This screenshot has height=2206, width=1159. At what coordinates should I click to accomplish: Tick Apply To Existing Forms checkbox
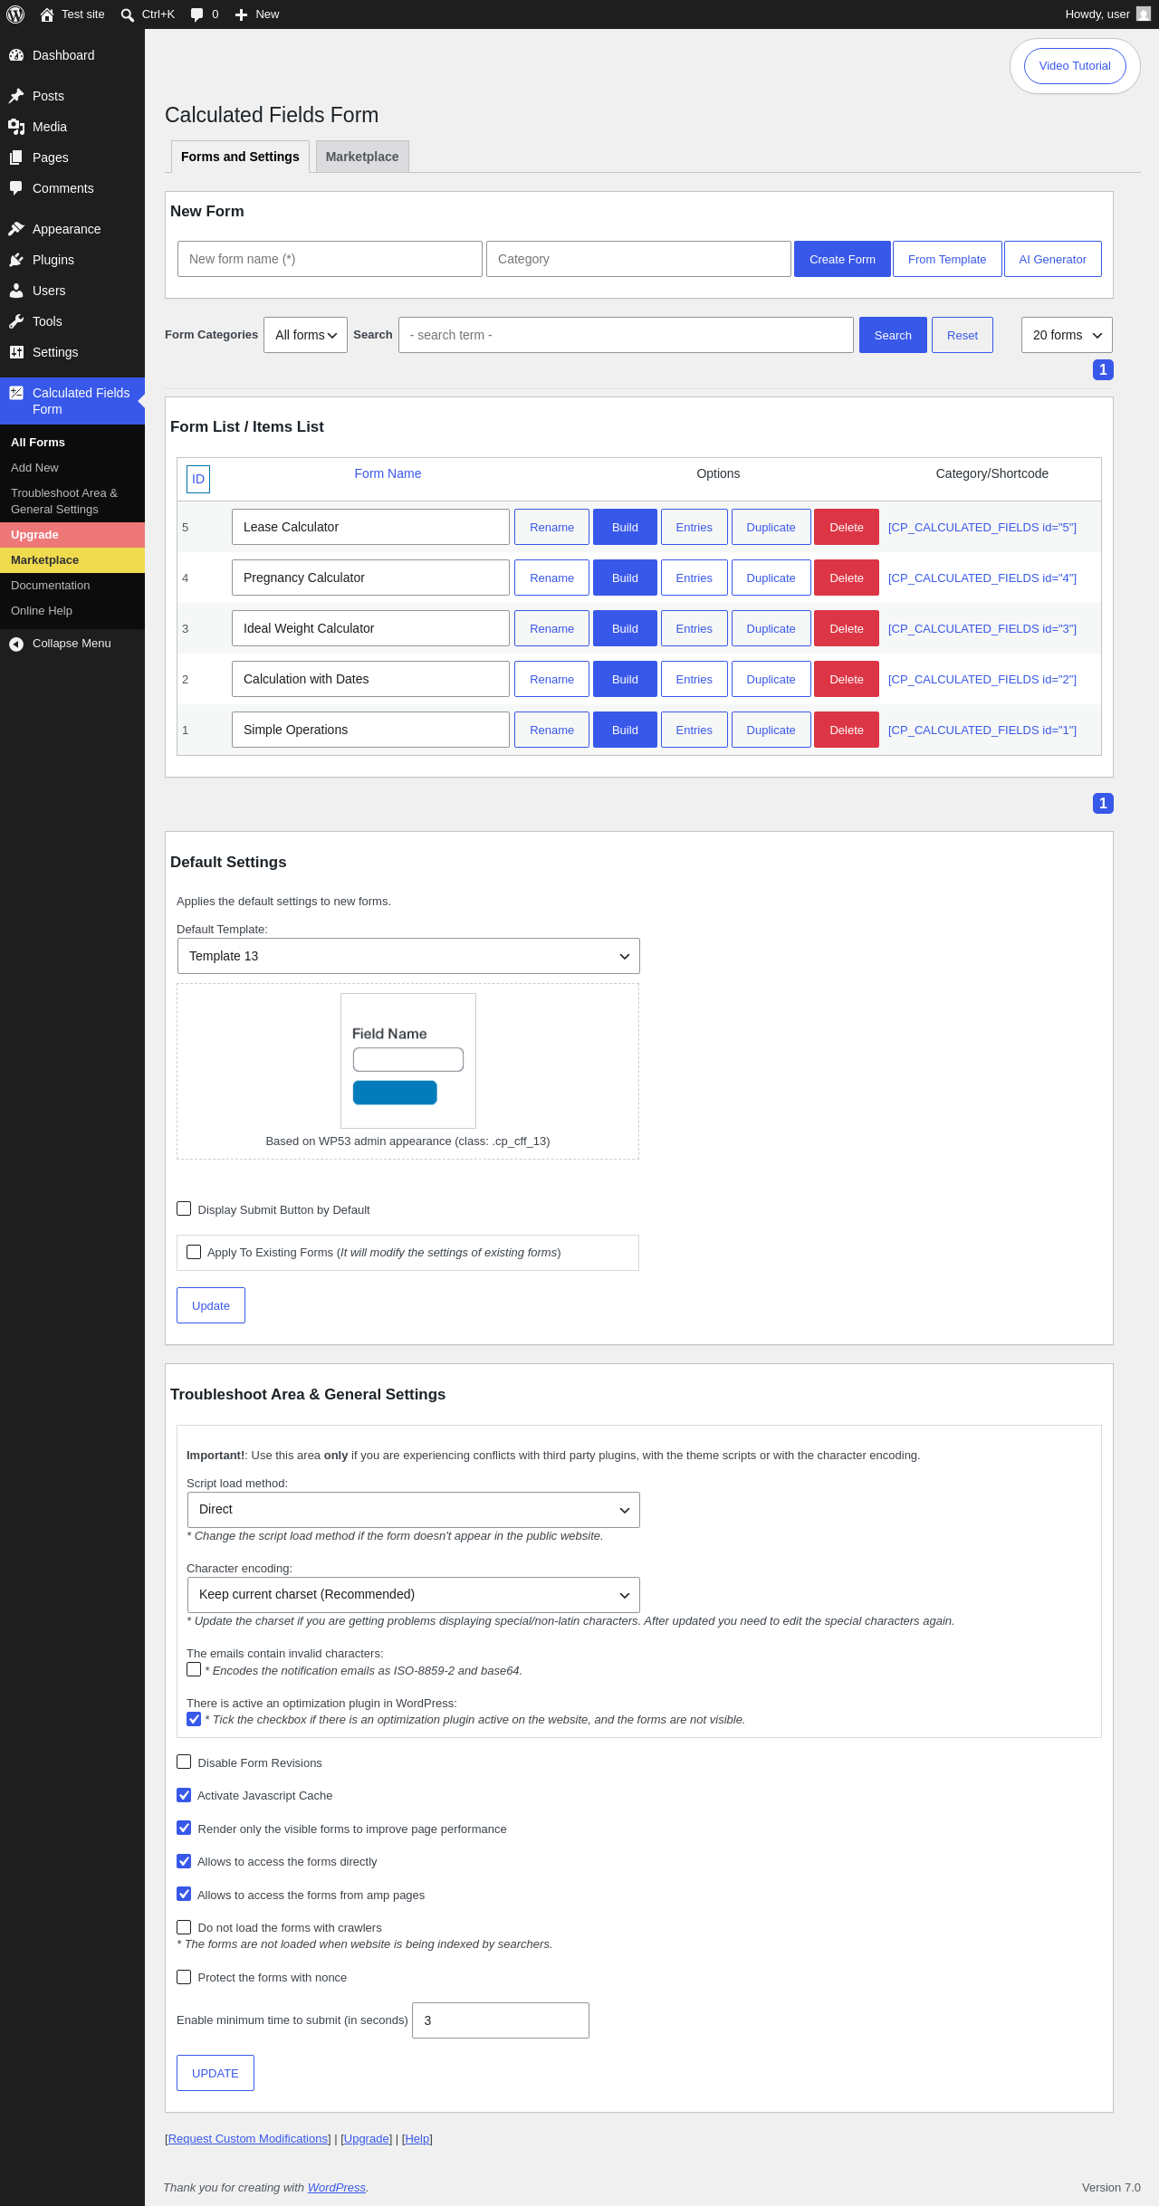(x=194, y=1252)
